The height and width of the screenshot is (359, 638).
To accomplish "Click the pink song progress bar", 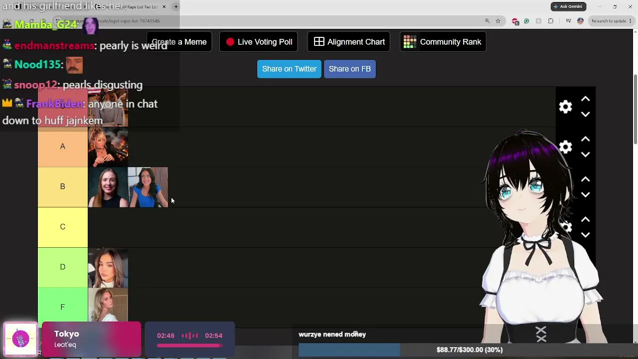I will coord(189,345).
